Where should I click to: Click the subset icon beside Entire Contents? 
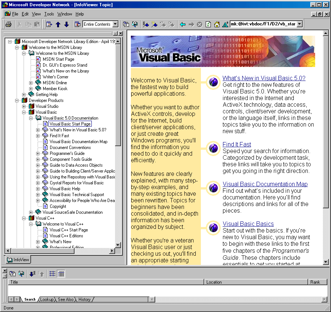click(77, 24)
